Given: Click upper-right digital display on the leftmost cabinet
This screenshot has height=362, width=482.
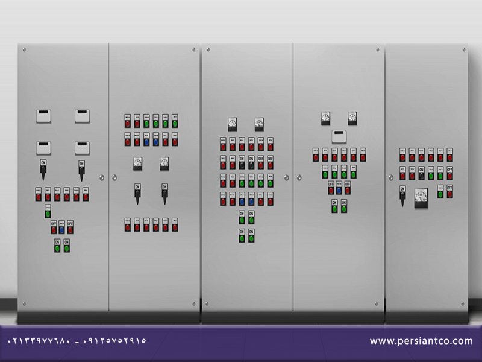Looking at the screenshot, I should coord(82,116).
